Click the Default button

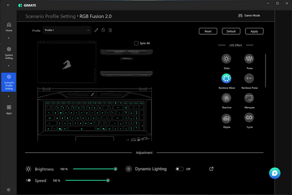231,31
